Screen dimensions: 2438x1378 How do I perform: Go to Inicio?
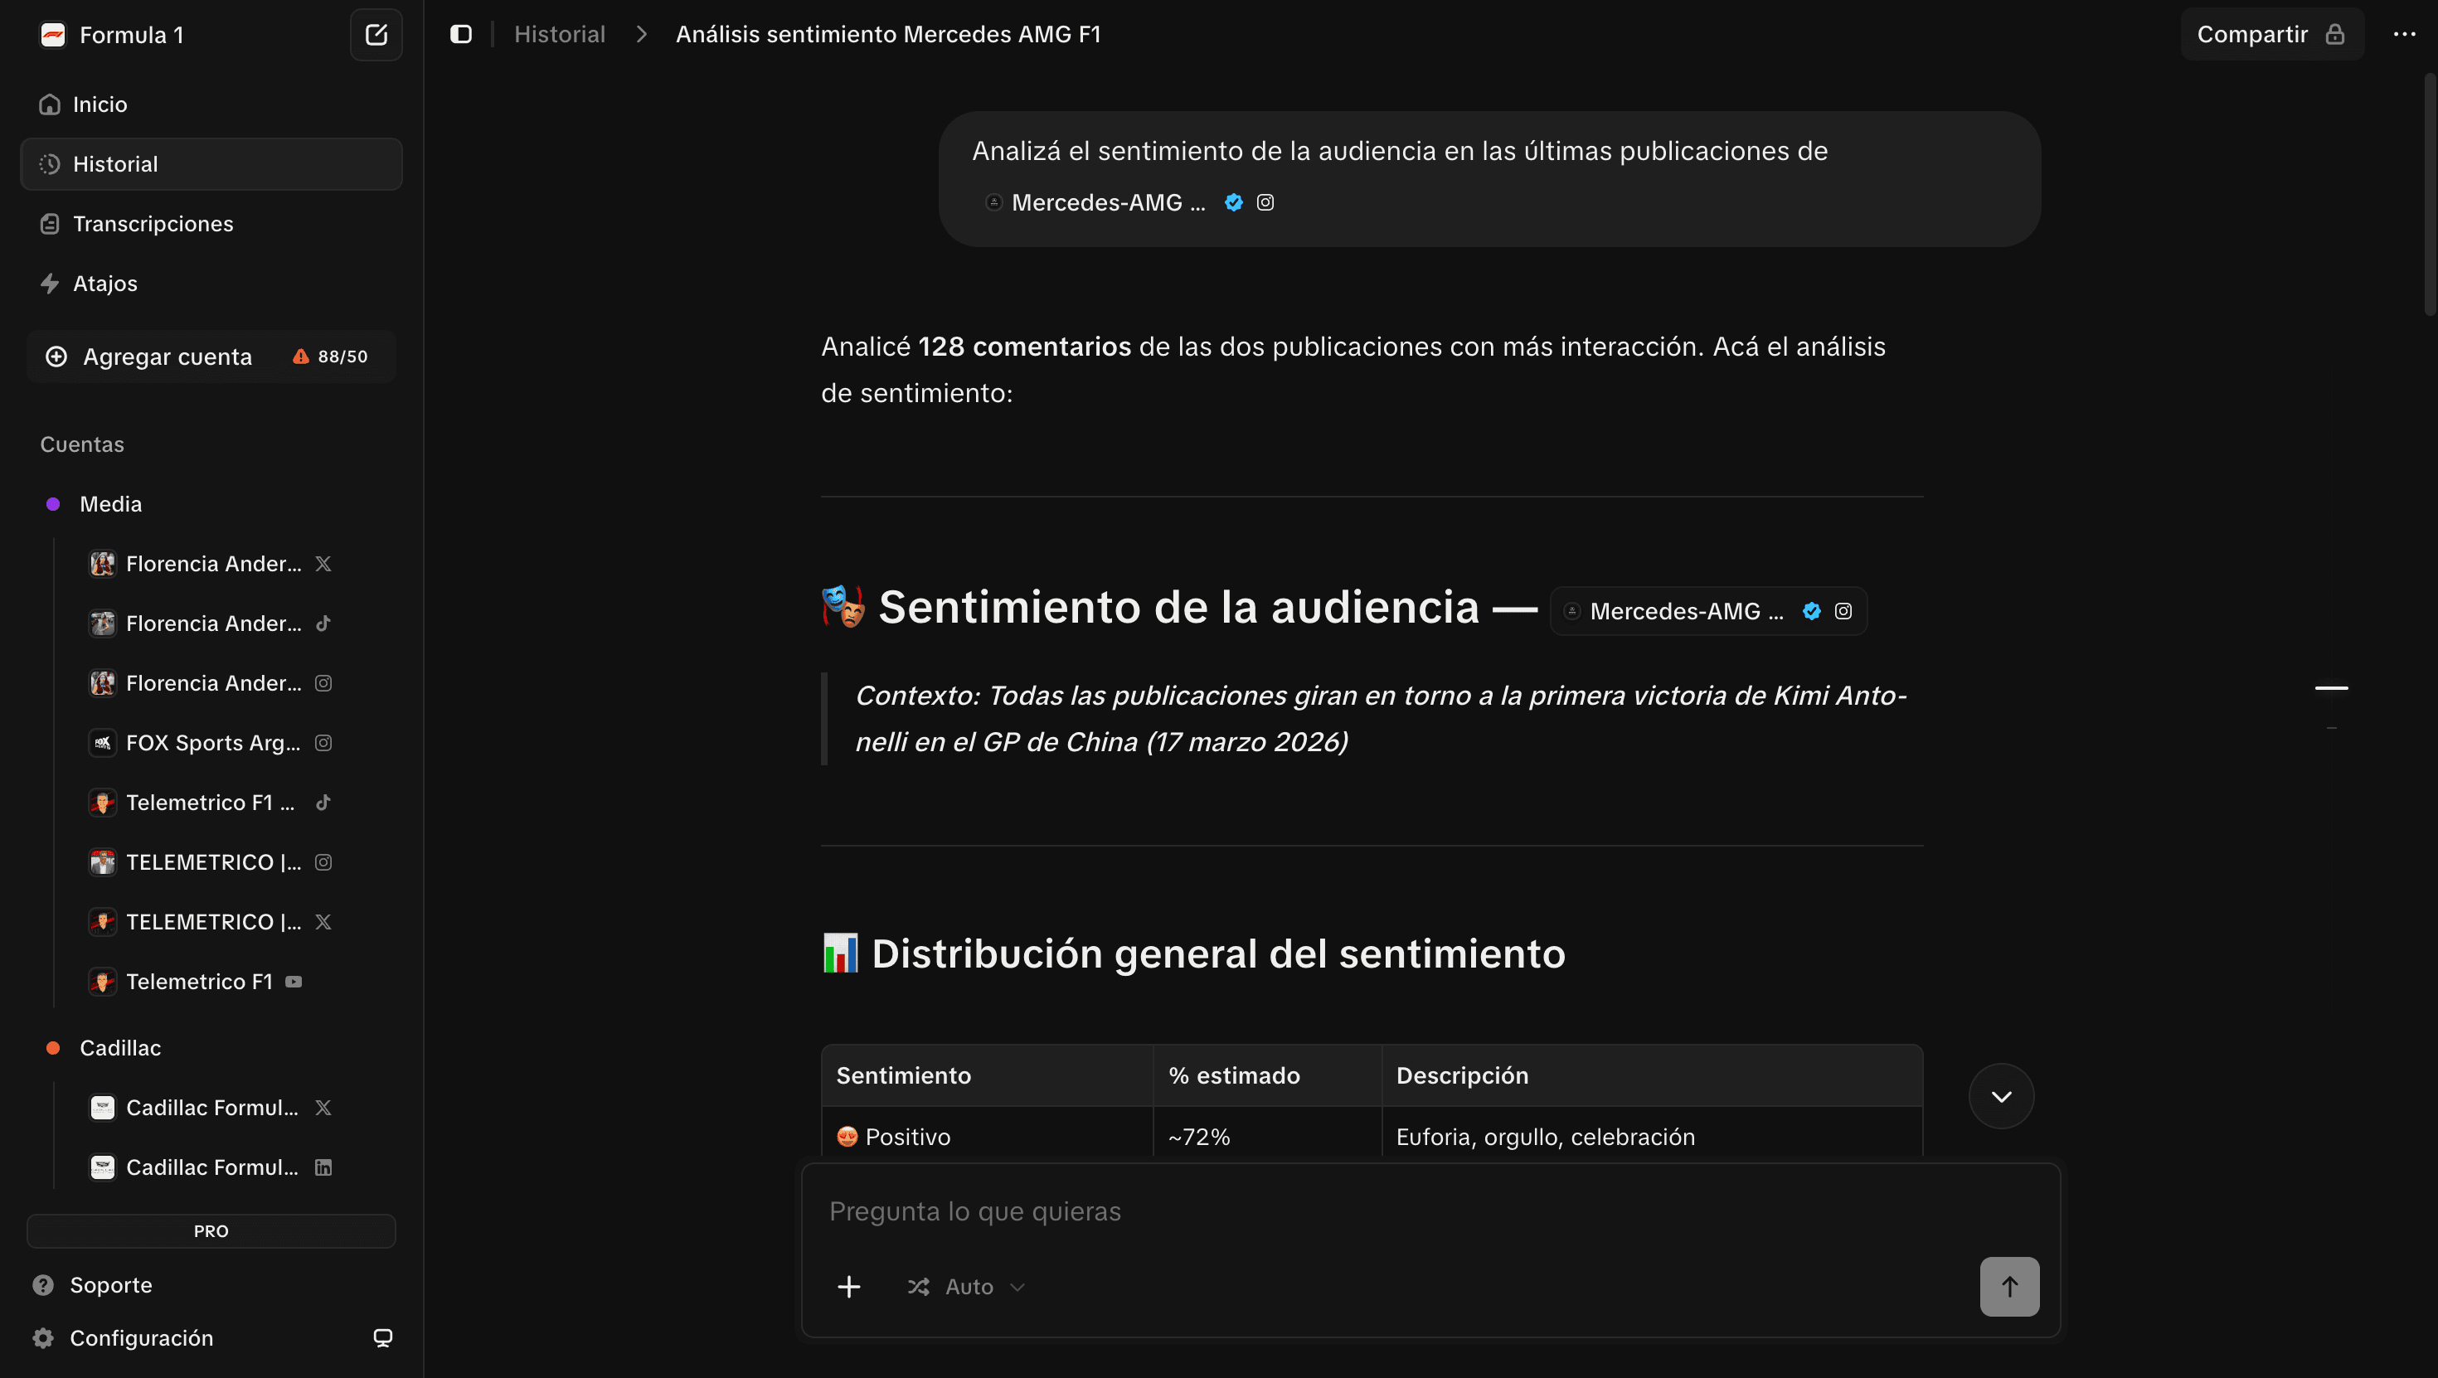(211, 104)
